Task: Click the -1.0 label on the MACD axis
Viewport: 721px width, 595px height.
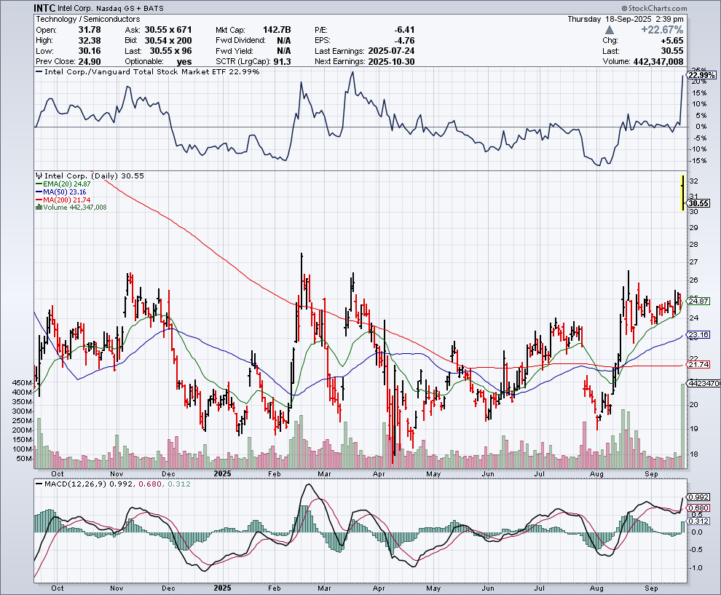Action: tap(696, 568)
